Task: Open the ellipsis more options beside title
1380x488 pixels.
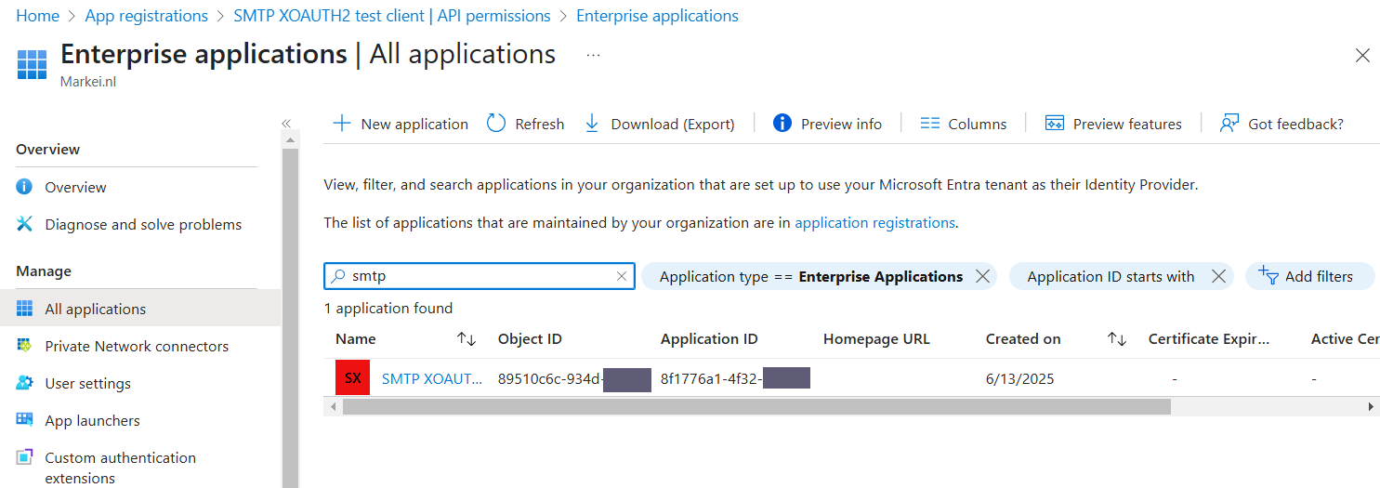Action: click(x=593, y=56)
